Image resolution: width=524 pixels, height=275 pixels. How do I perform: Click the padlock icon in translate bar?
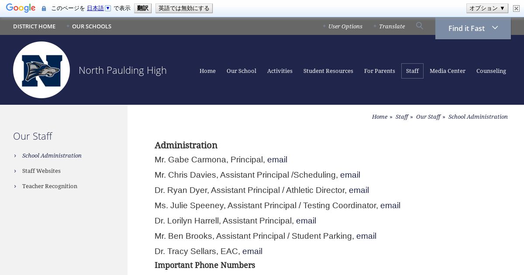coord(44,8)
